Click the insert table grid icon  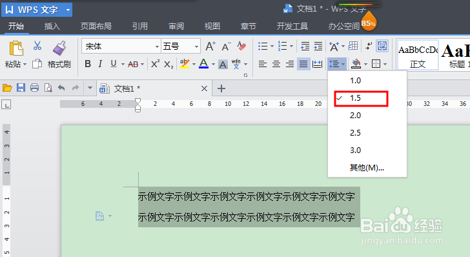coord(353,46)
